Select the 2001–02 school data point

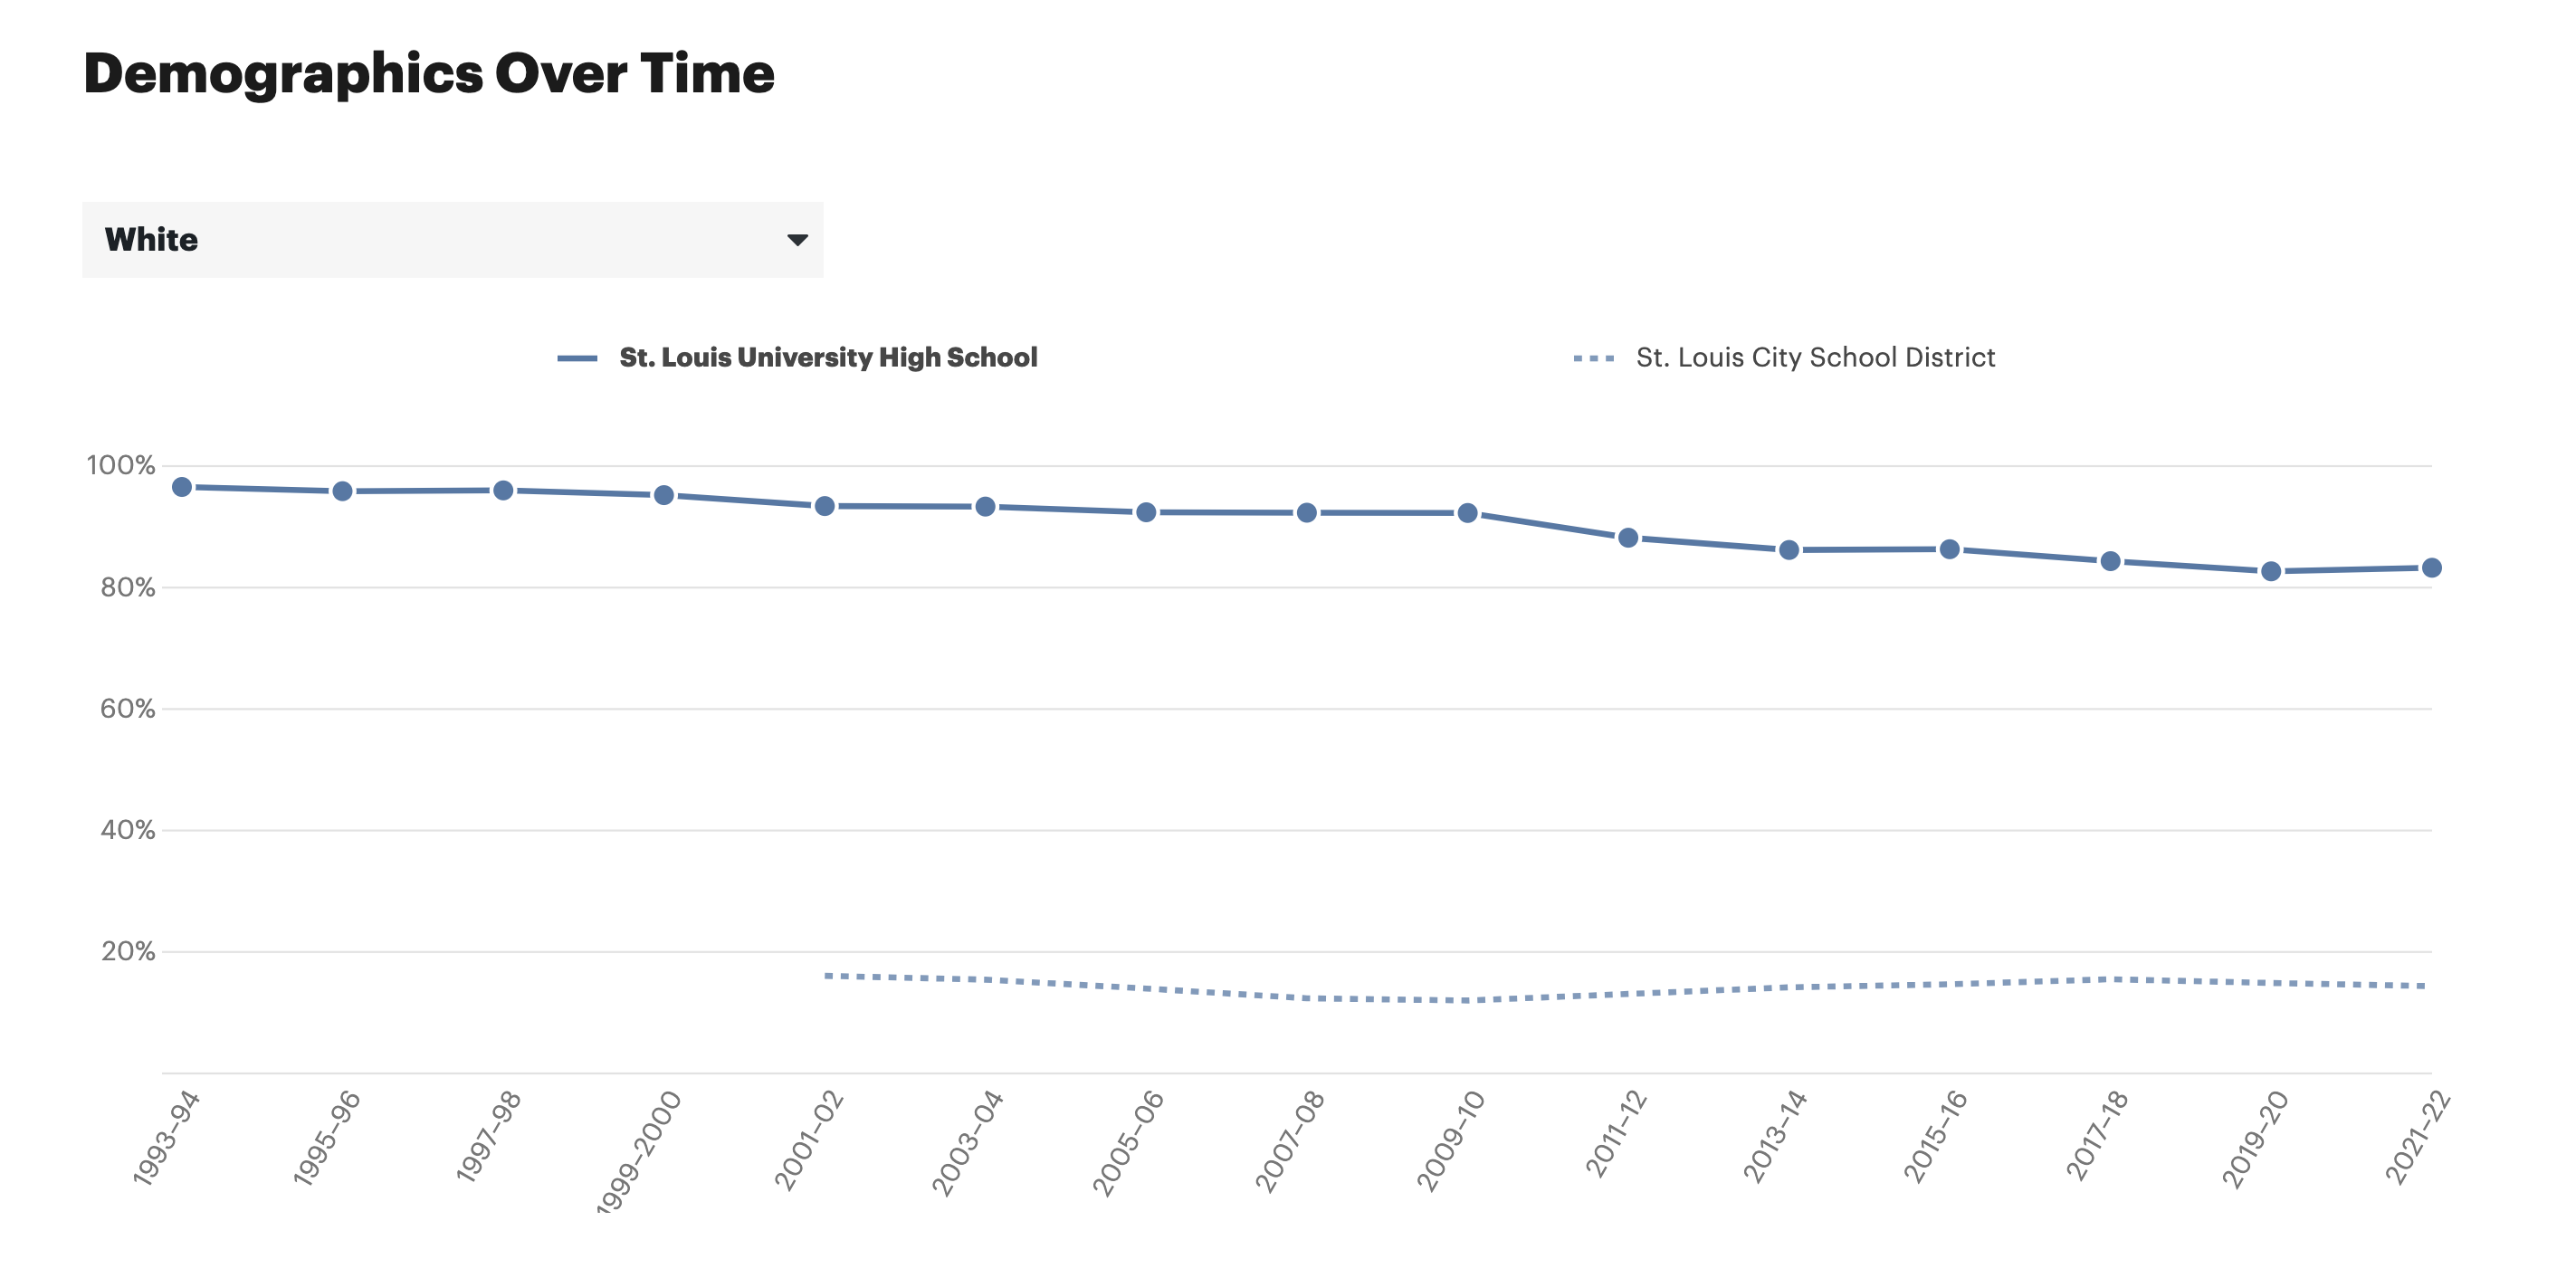825,506
